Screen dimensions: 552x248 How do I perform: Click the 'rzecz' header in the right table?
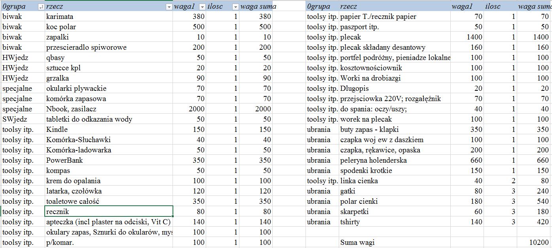[x=395, y=7]
